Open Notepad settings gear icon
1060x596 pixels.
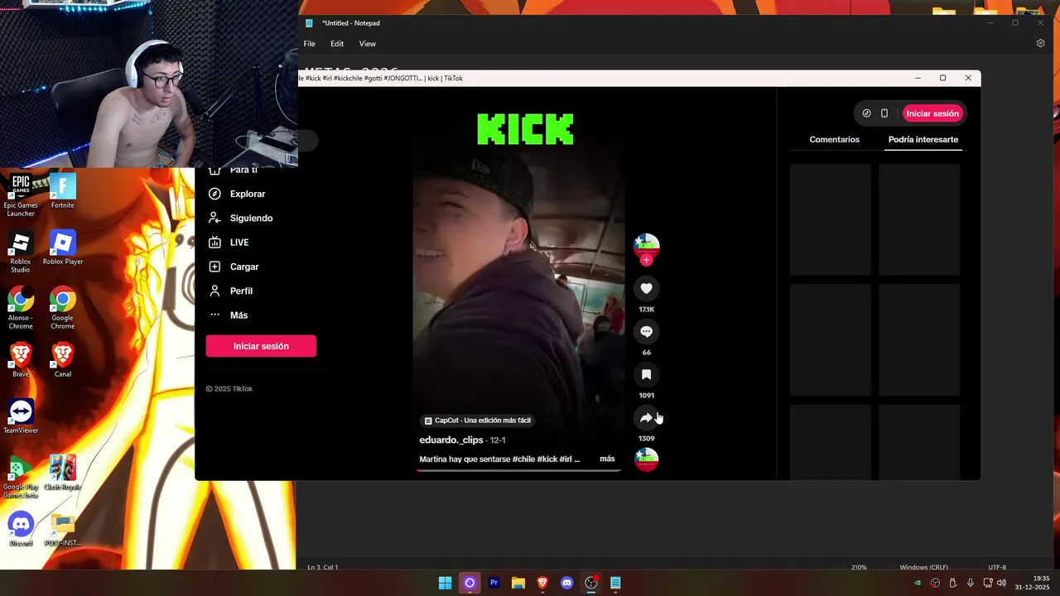pyautogui.click(x=1041, y=44)
